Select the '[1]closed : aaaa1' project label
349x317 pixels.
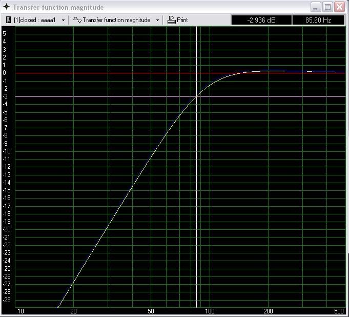(x=35, y=20)
